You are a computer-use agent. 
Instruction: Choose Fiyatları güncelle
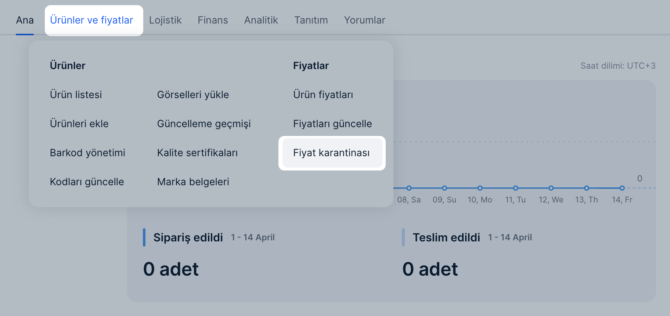click(x=332, y=124)
